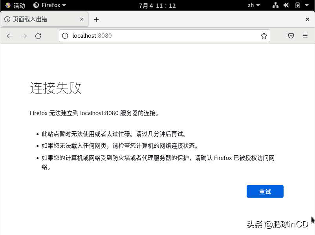This screenshot has height=235, width=315.
Task: Click the bullet 此站点暂时无法使用或者太过忙碌
Action: pos(114,134)
